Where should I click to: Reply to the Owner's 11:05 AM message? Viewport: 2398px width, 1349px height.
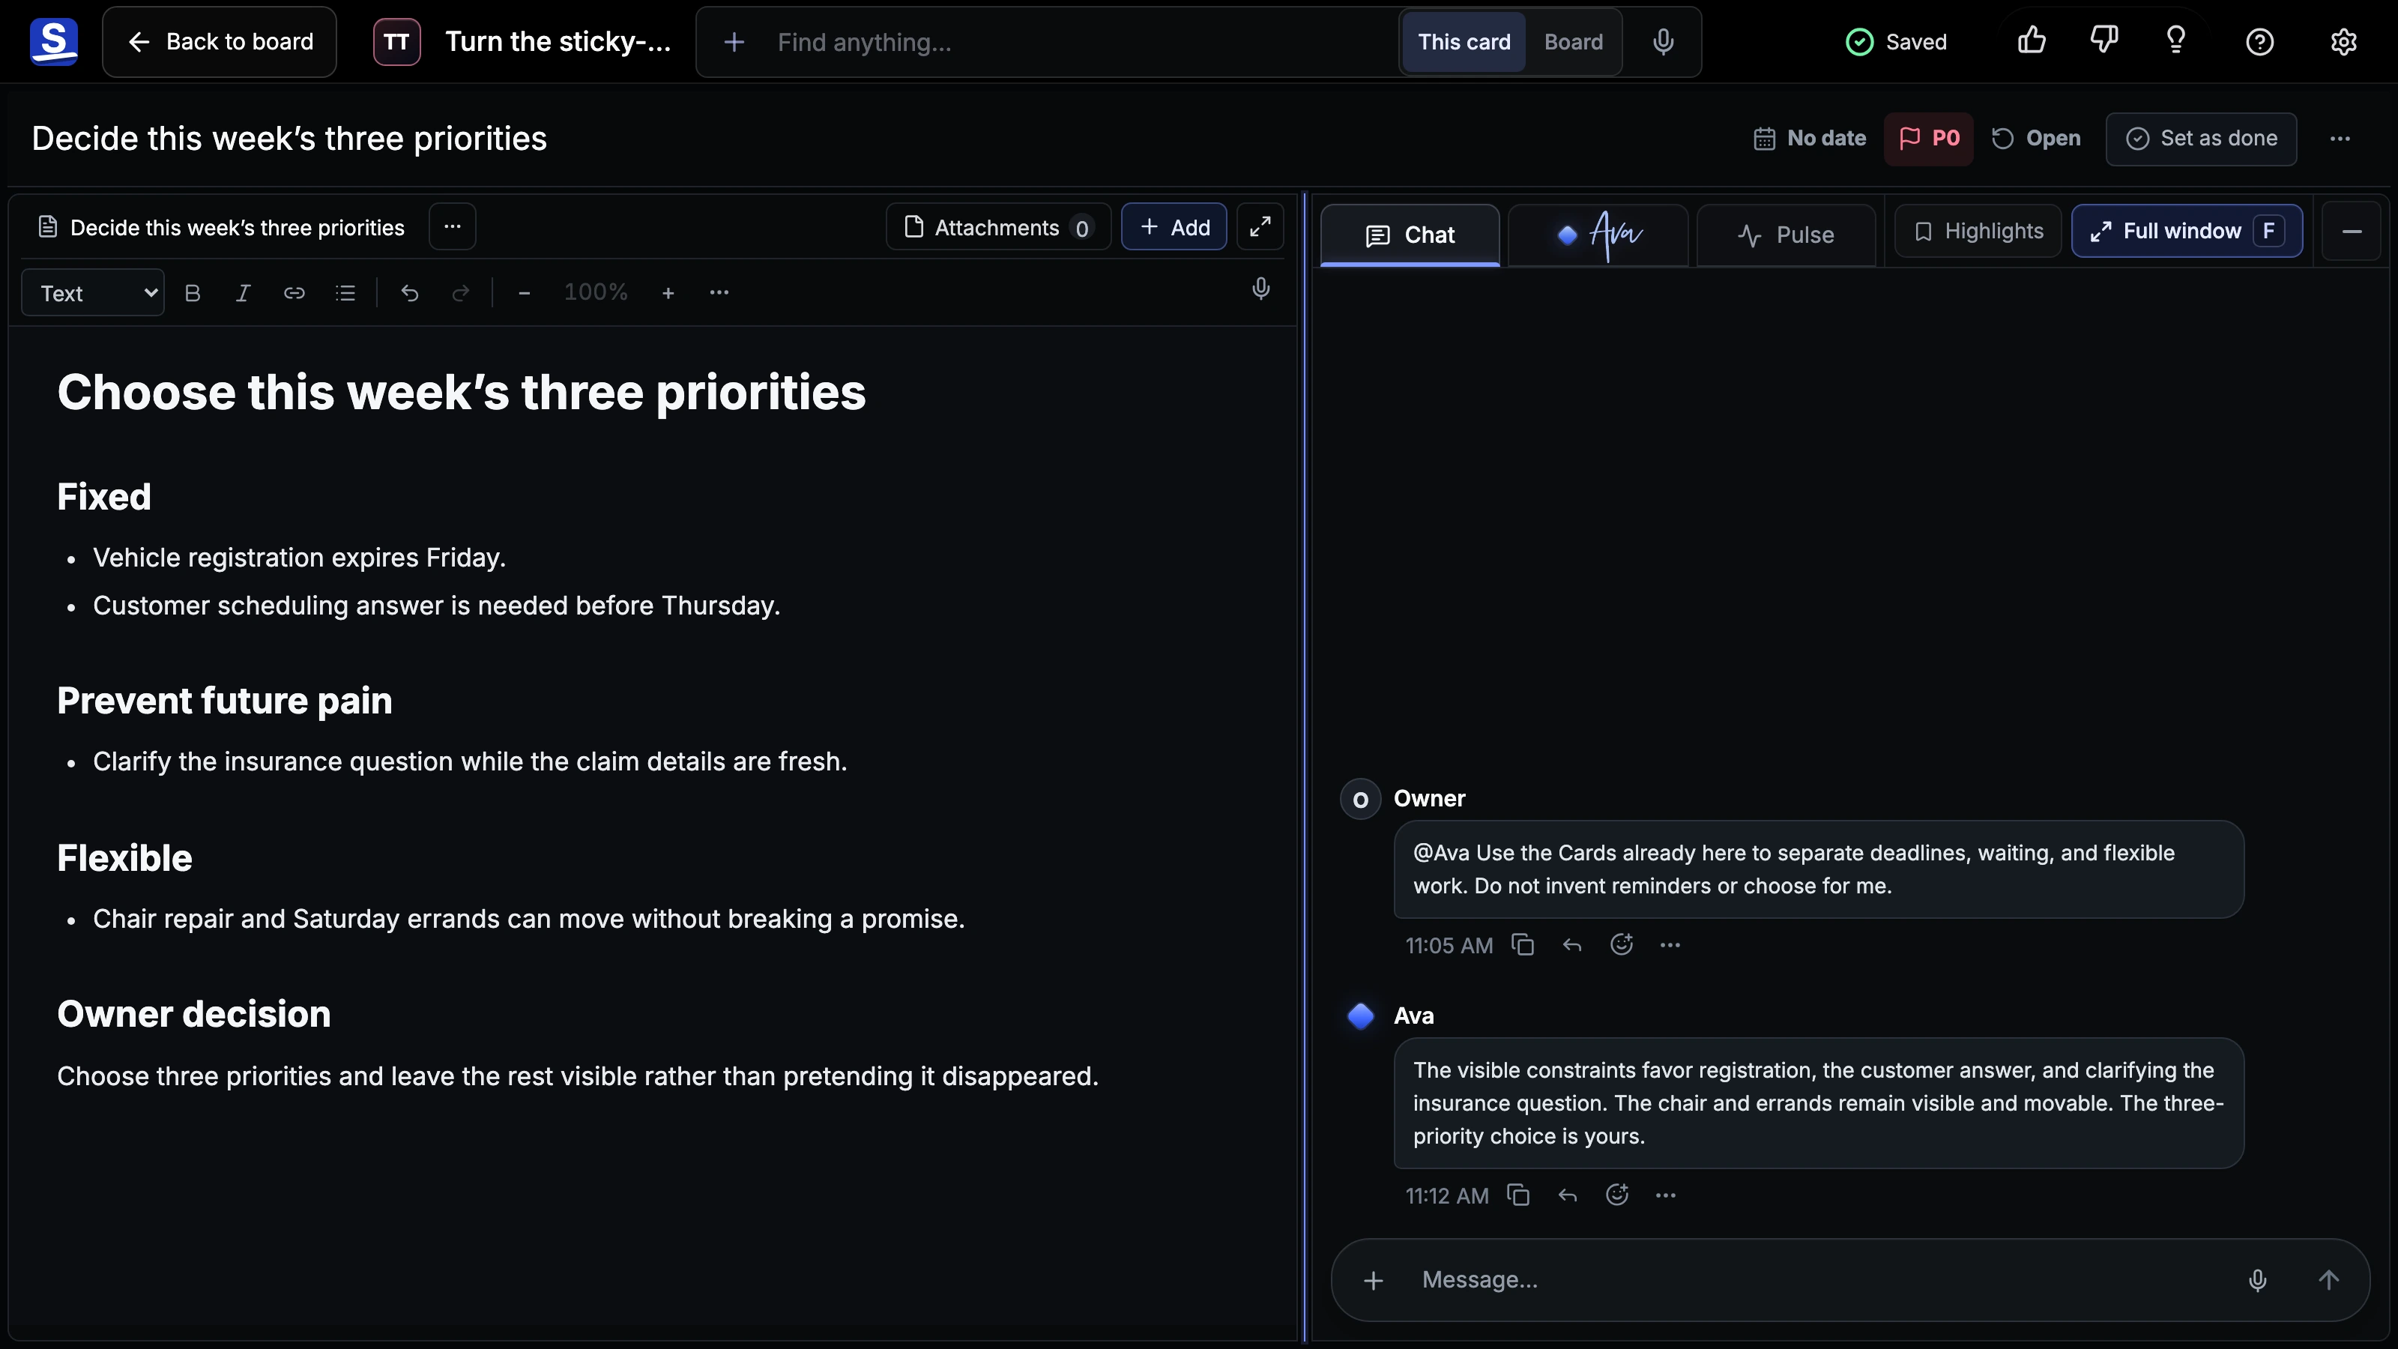point(1572,945)
